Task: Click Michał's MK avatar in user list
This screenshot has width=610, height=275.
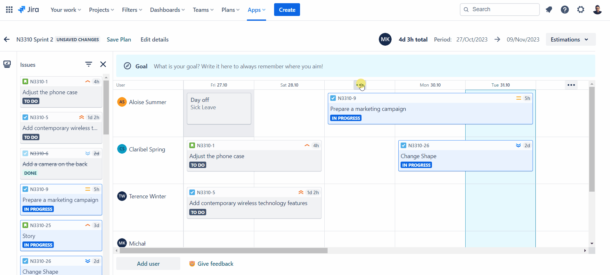Action: click(122, 243)
